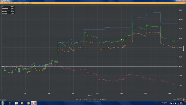Image resolution: width=186 pixels, height=105 pixels.
Task: Switch to Hold'em Manager 2 taskbar button
Action: pos(34,103)
